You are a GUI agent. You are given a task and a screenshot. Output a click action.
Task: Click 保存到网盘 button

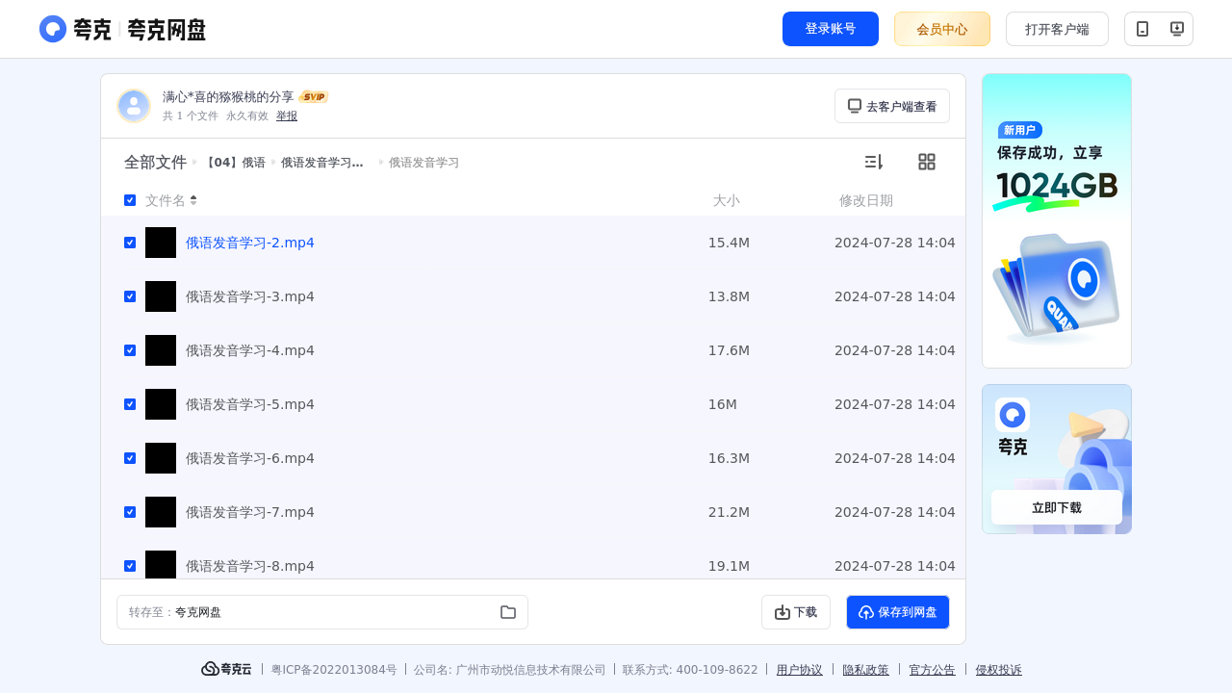pyautogui.click(x=898, y=612)
